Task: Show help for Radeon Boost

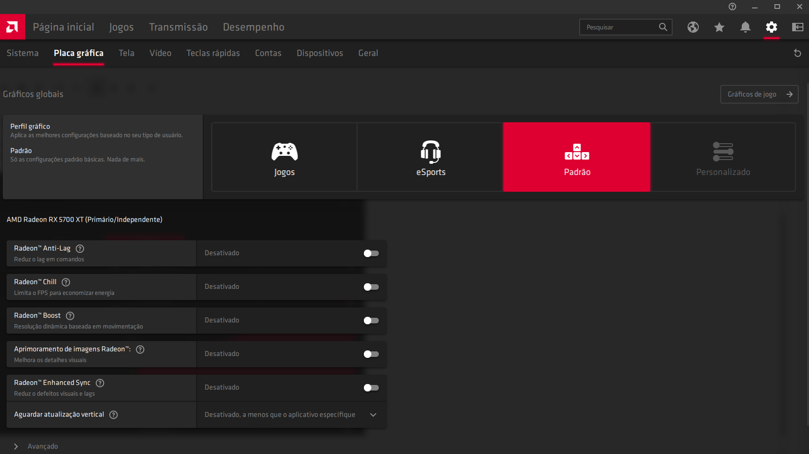Action: [x=70, y=316]
